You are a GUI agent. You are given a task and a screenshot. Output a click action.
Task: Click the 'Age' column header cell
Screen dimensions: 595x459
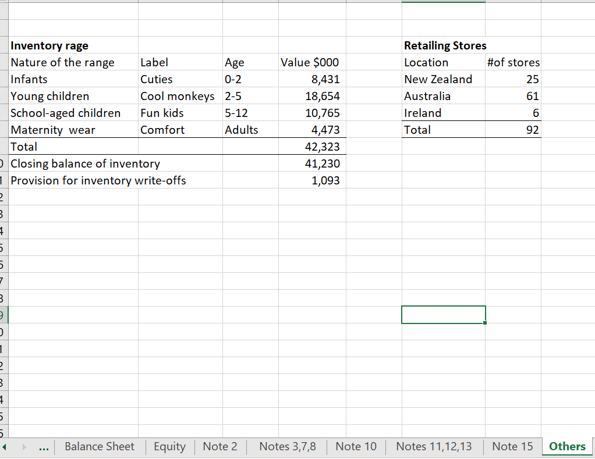coord(250,62)
